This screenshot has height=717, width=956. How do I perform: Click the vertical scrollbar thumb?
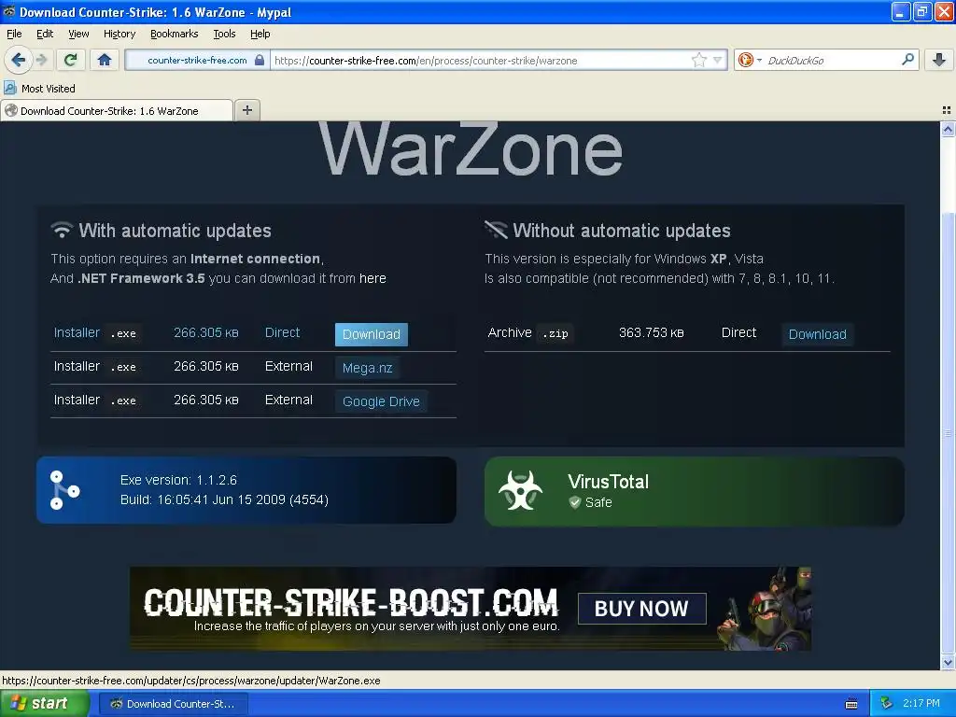tap(948, 433)
